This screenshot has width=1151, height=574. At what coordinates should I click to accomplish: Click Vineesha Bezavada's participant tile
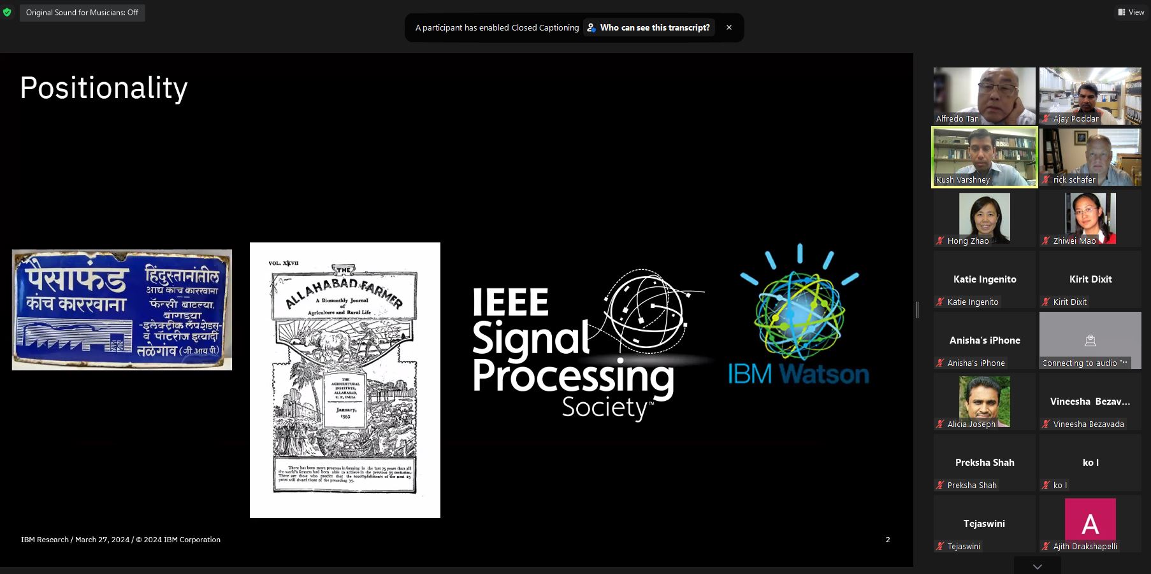coord(1090,402)
